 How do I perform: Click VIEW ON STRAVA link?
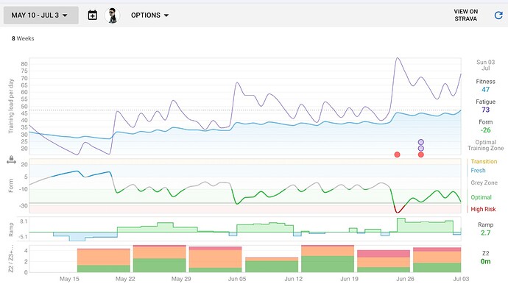(x=465, y=15)
